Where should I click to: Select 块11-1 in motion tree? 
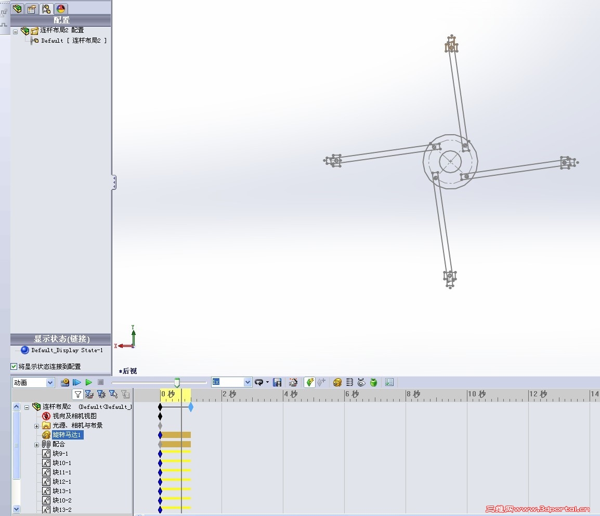(x=62, y=472)
